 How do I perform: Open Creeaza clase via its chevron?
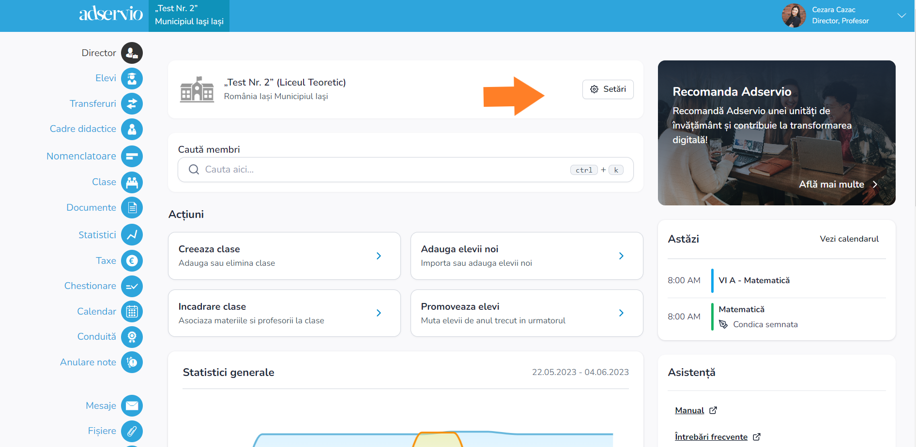(x=379, y=256)
